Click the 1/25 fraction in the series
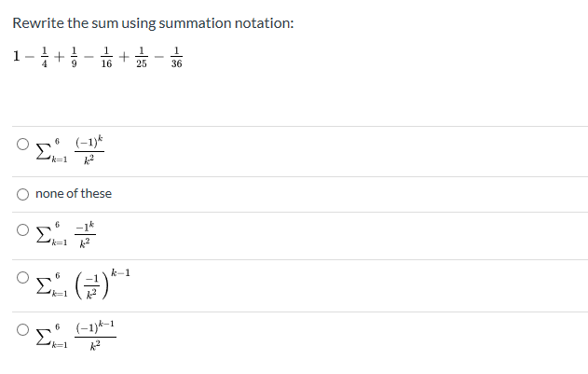The image size is (588, 374). [142, 57]
